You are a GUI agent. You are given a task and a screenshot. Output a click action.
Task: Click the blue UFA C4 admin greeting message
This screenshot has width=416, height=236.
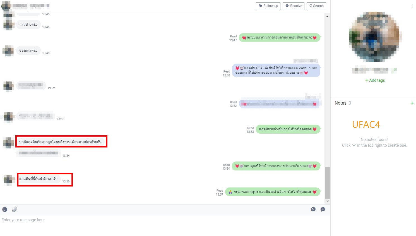click(x=276, y=70)
